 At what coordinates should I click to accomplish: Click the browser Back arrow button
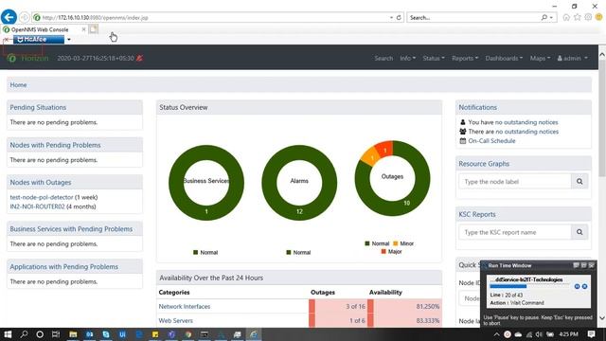click(x=9, y=17)
